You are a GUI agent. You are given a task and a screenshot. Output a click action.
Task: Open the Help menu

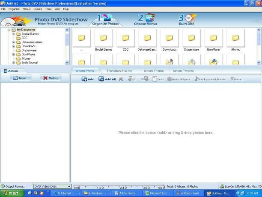[66, 9]
